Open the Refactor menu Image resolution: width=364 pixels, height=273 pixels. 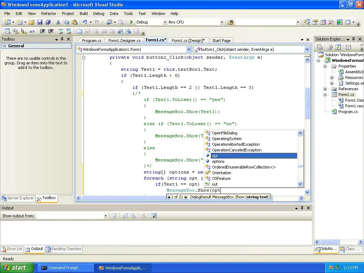coord(48,14)
